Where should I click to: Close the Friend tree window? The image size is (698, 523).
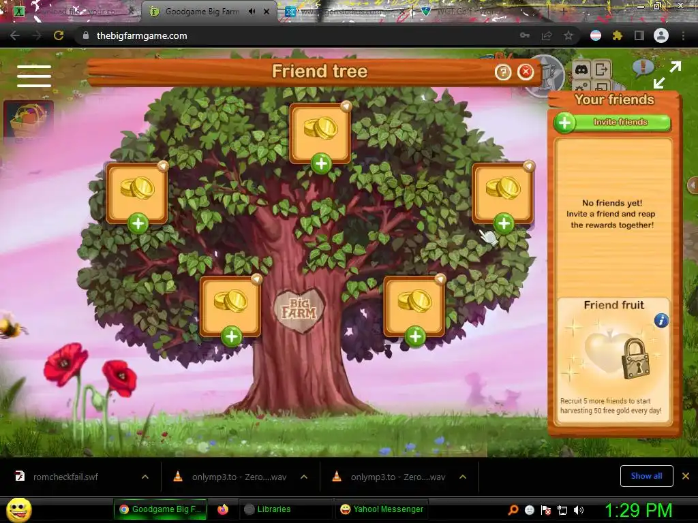point(526,72)
